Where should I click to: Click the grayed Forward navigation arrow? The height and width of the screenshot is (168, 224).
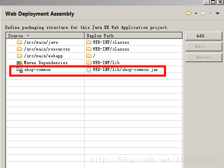pyautogui.click(x=203, y=13)
